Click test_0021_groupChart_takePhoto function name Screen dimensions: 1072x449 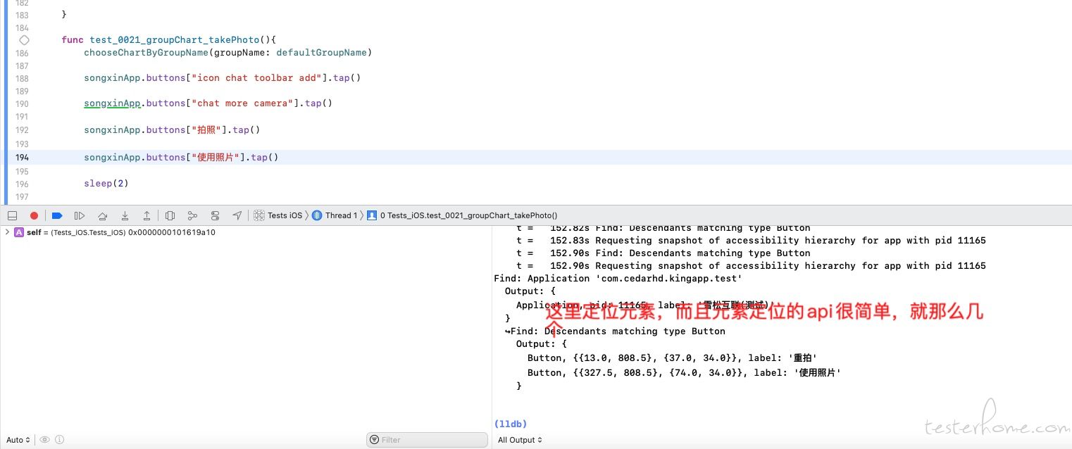click(175, 39)
